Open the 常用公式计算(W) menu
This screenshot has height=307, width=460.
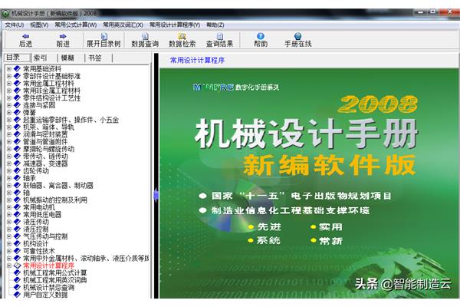76,25
